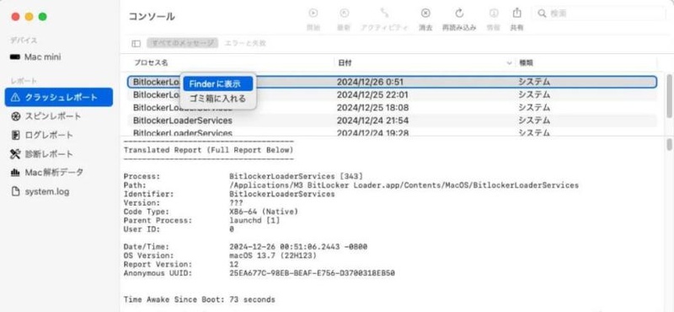Open the Activity (アクティビティ) toolbar icon
Viewport: 674px width, 312px height.
tap(384, 13)
